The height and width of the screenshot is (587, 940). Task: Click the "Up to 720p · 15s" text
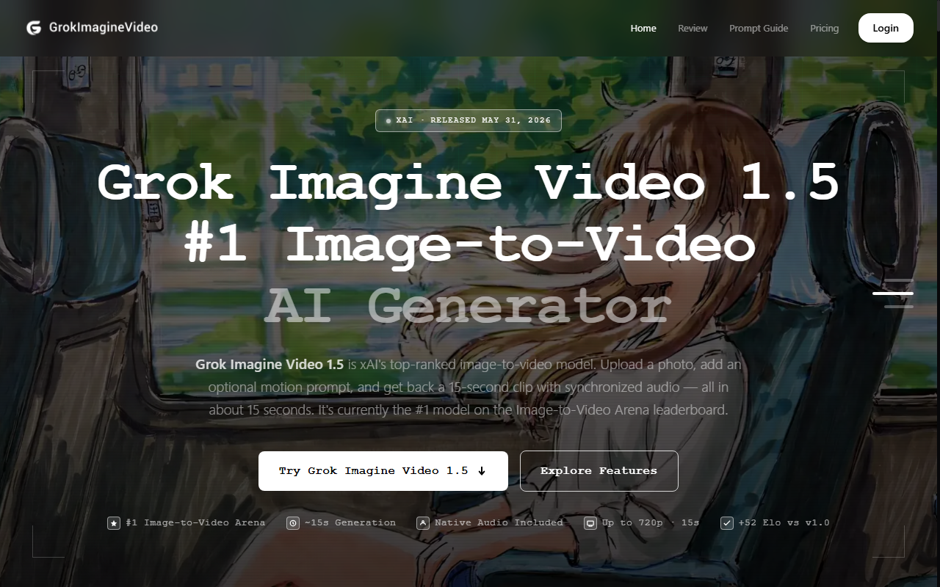click(x=651, y=522)
